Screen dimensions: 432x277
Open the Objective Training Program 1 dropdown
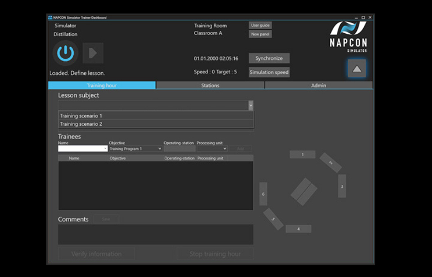point(135,149)
